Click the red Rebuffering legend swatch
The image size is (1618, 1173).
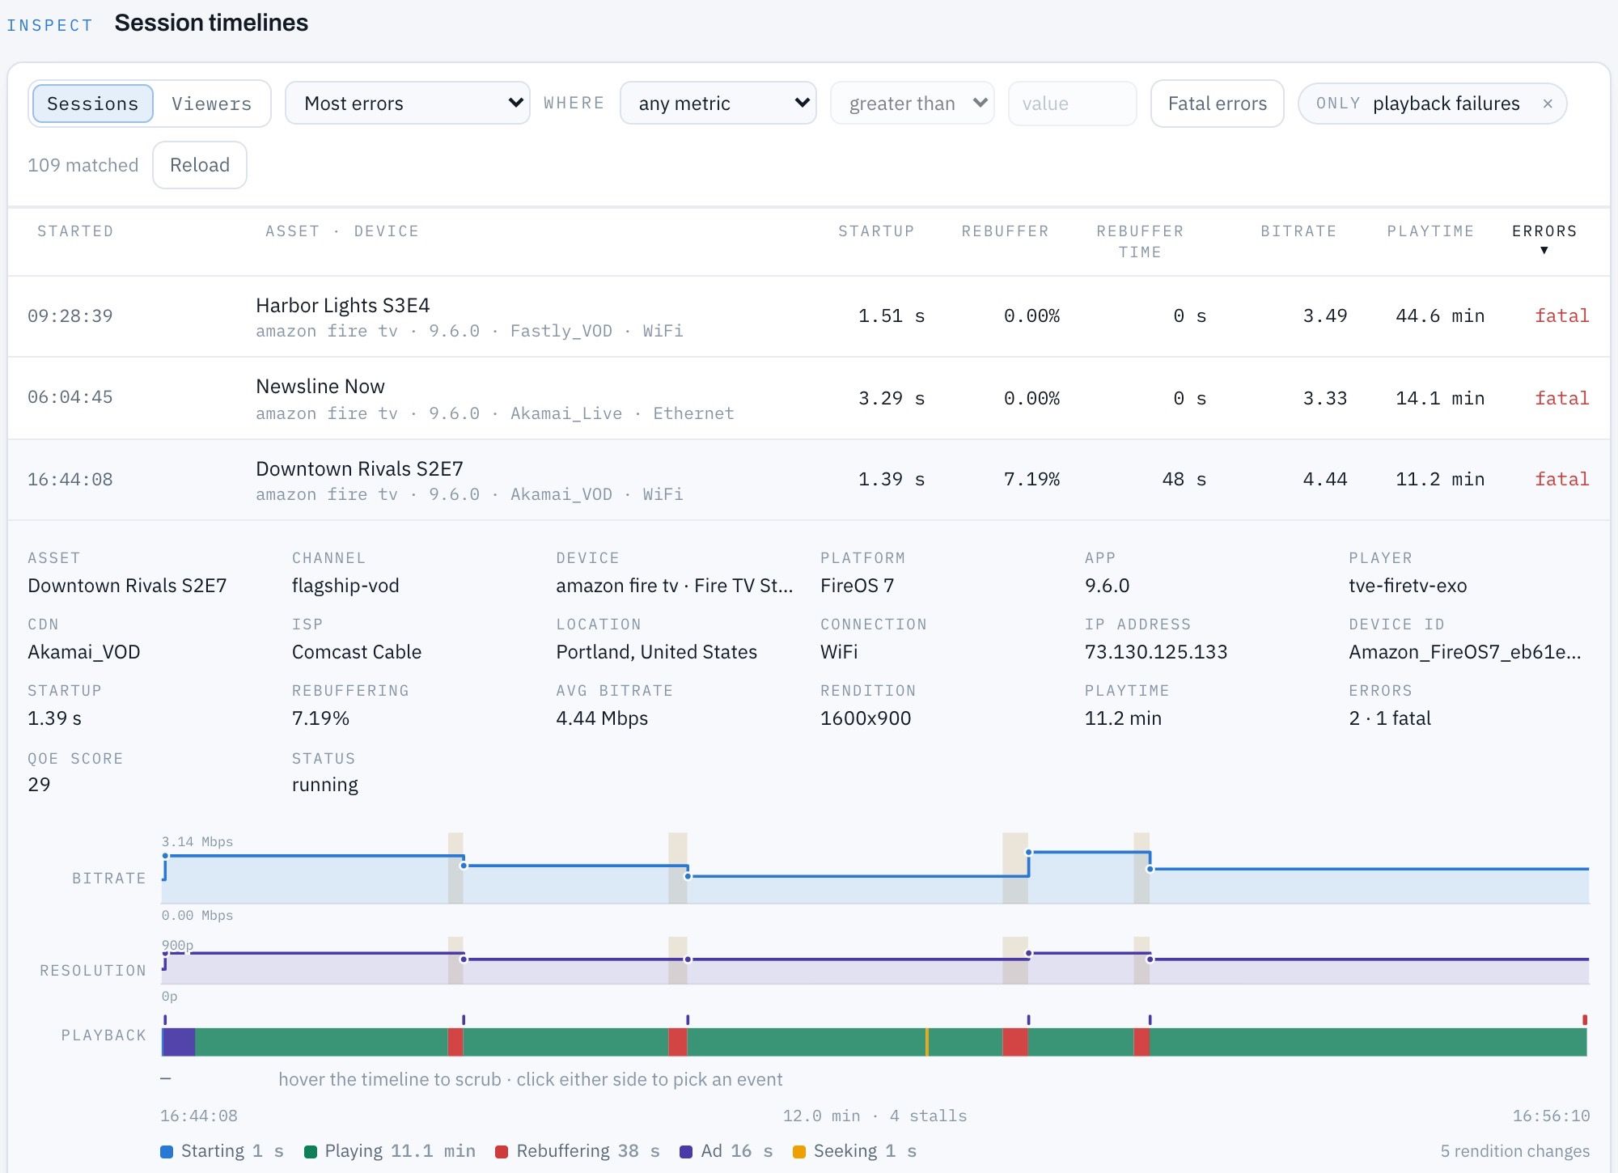pyautogui.click(x=502, y=1151)
